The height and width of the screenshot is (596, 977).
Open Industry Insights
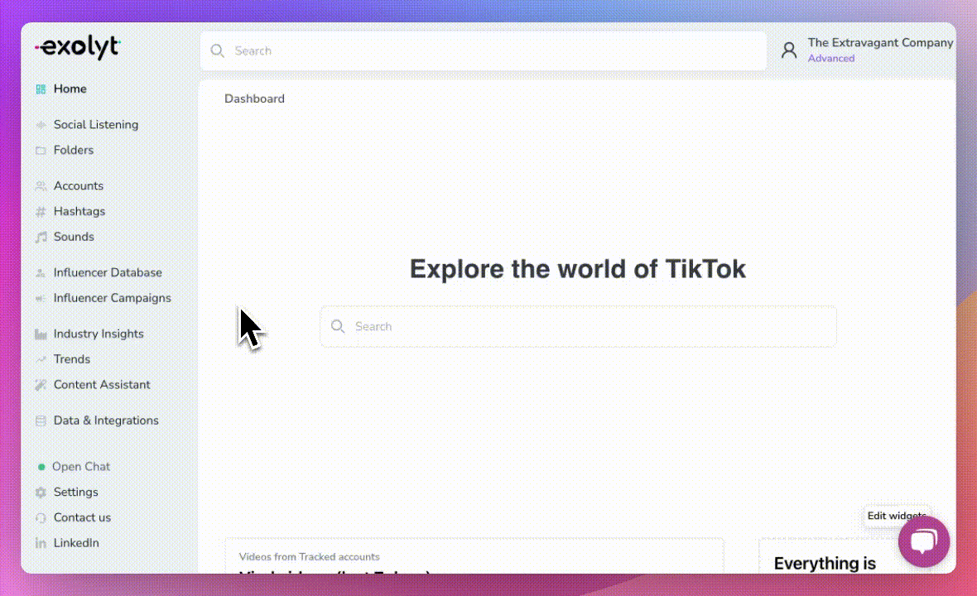pos(99,334)
